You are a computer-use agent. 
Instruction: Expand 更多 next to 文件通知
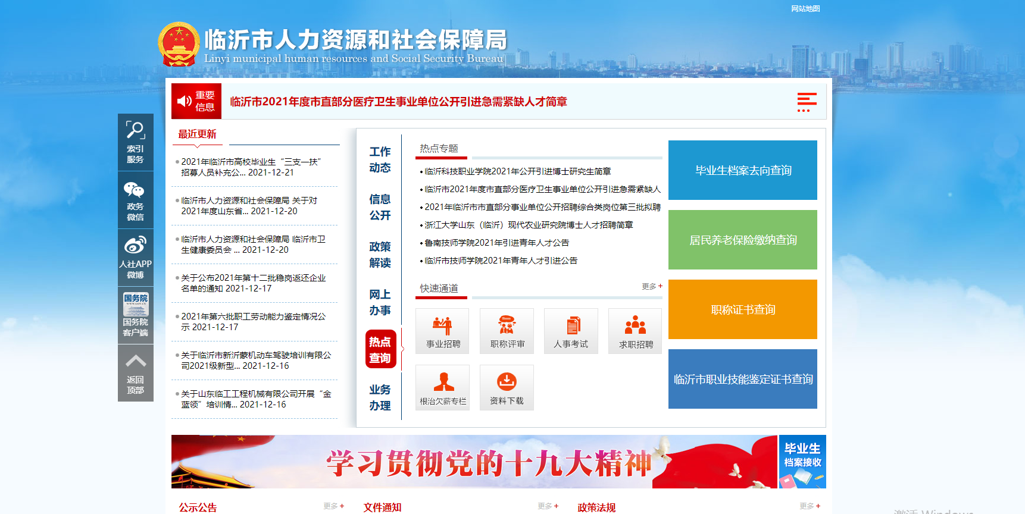tap(548, 506)
